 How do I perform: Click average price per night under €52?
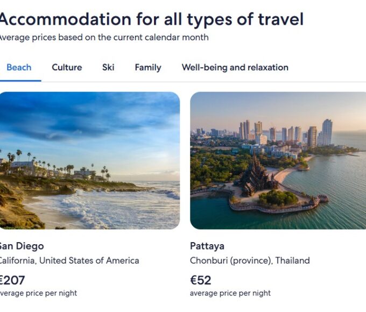pos(230,294)
